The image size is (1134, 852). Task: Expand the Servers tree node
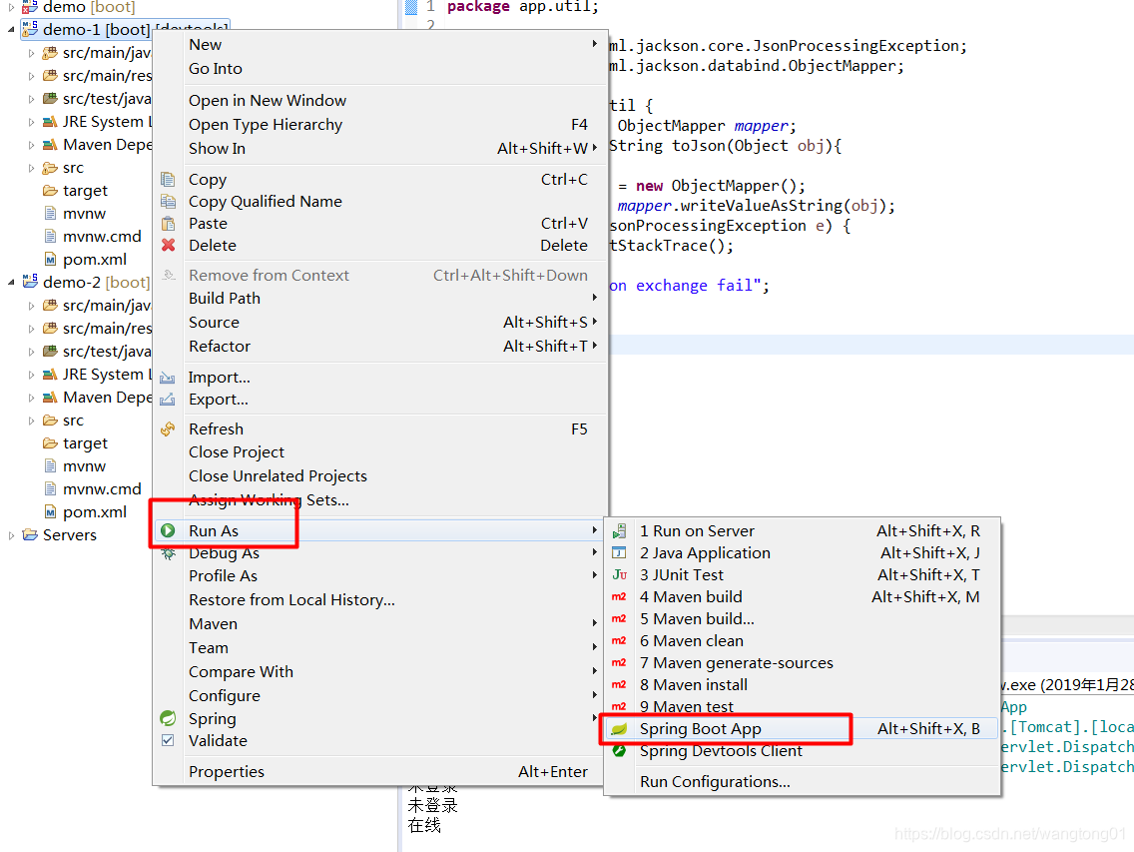(11, 535)
